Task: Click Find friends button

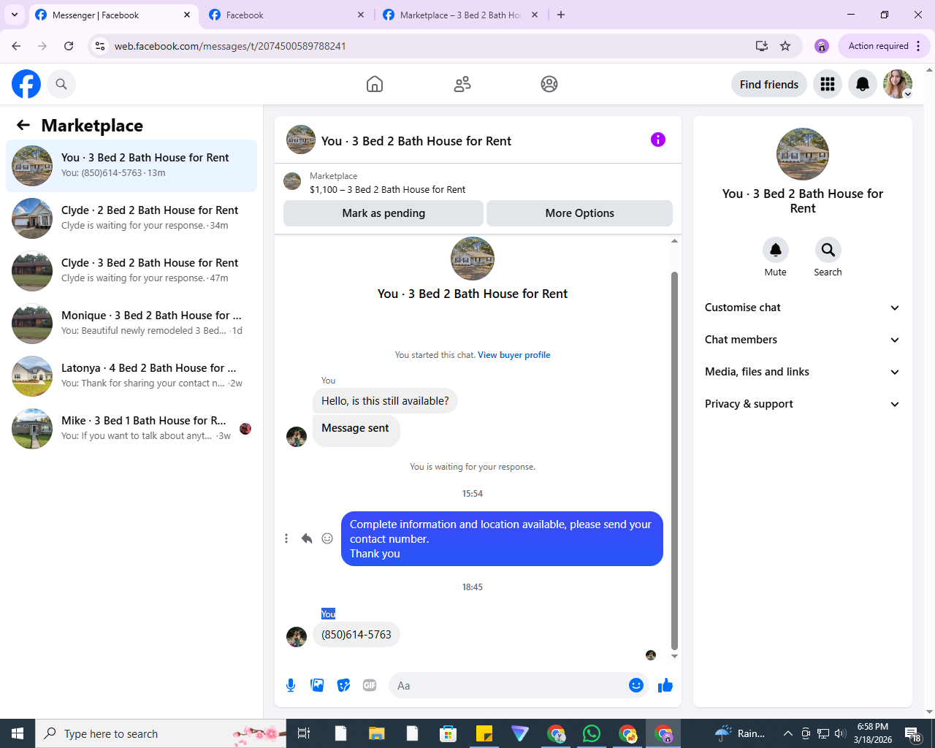Action: pyautogui.click(x=769, y=84)
